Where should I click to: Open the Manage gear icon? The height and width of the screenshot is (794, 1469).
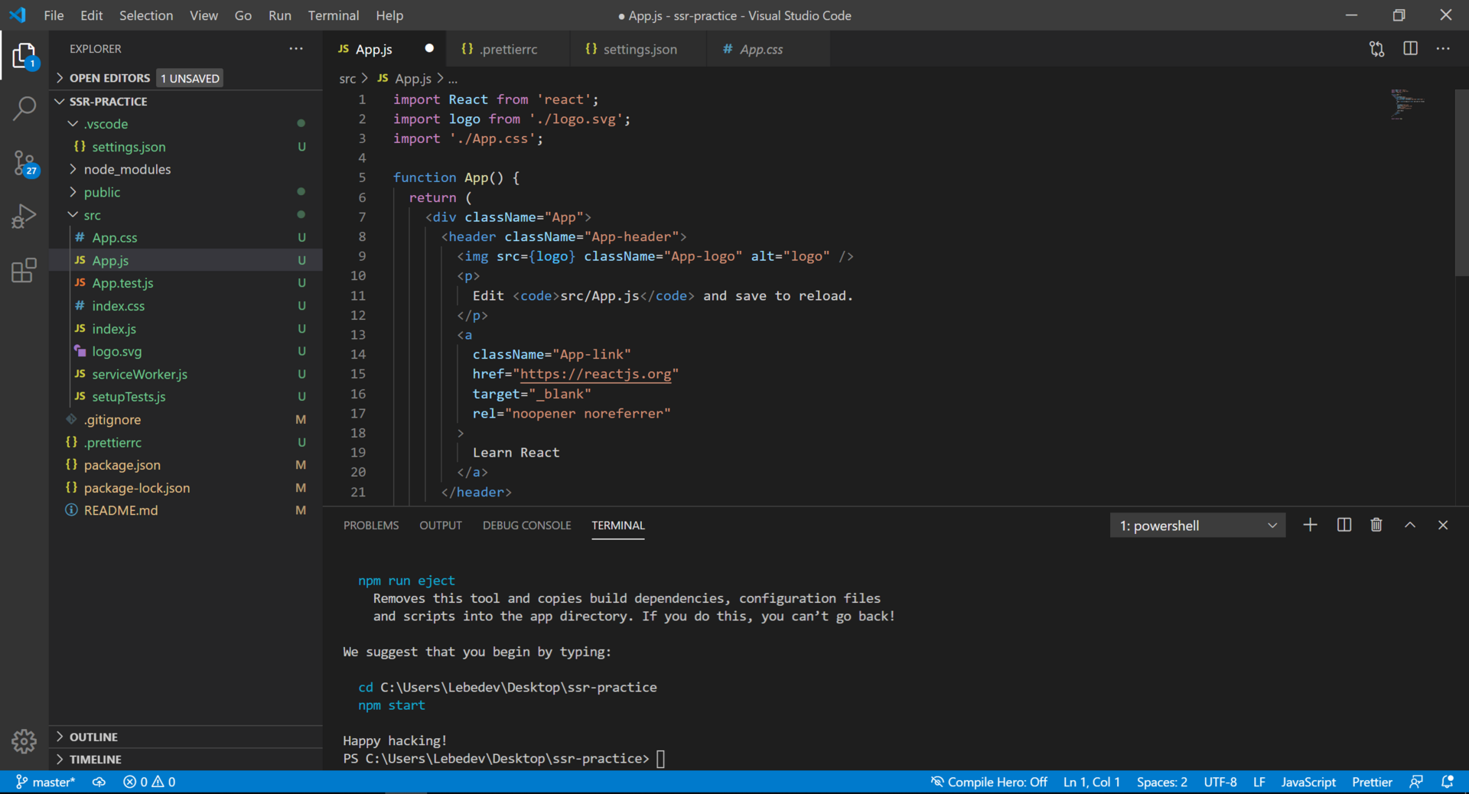pyautogui.click(x=24, y=740)
